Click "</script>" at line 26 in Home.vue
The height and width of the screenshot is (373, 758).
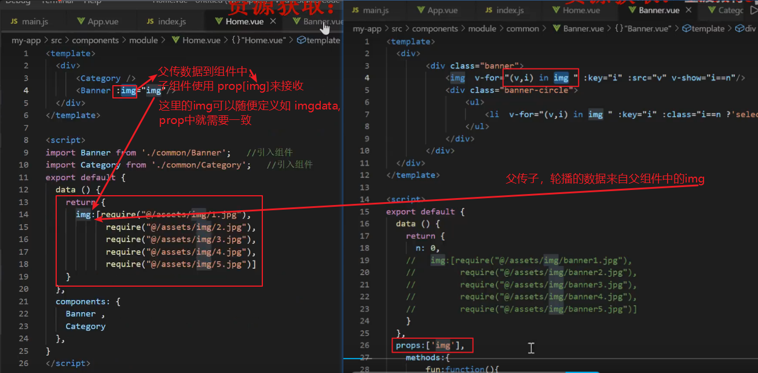[x=68, y=363]
